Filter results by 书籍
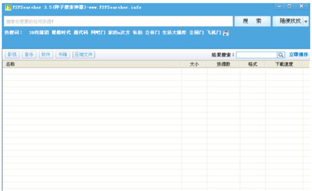This screenshot has width=312, height=191. click(x=63, y=54)
